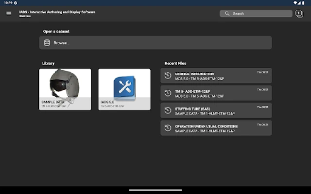Open the IADS 5.0 library tile
Image resolution: width=311 pixels, height=194 pixels.
(x=124, y=89)
